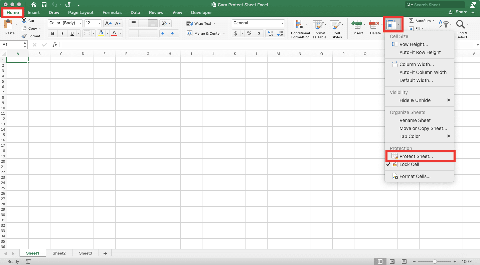Cut selection with the scissors icon
This screenshot has width=480, height=265.
tap(24, 21)
